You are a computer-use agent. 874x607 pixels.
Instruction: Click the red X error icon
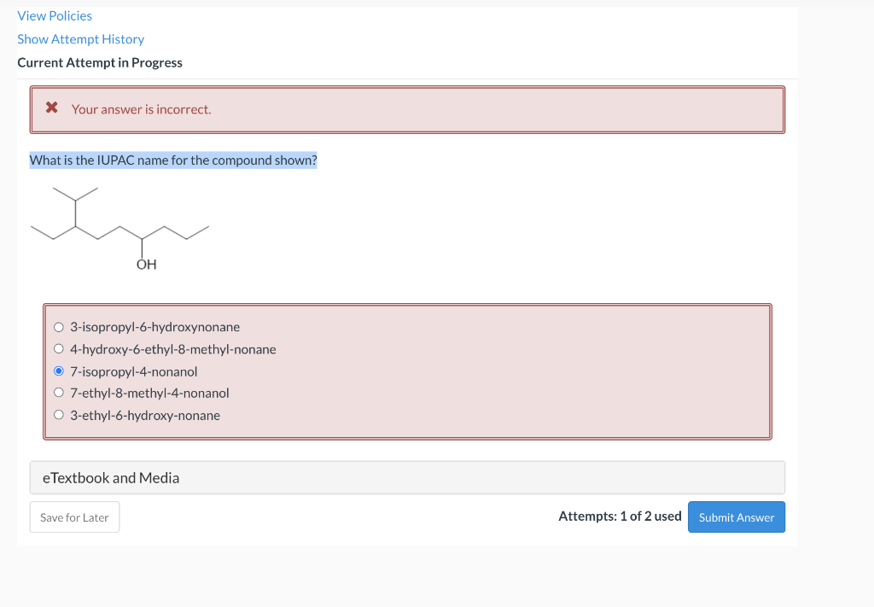point(50,108)
